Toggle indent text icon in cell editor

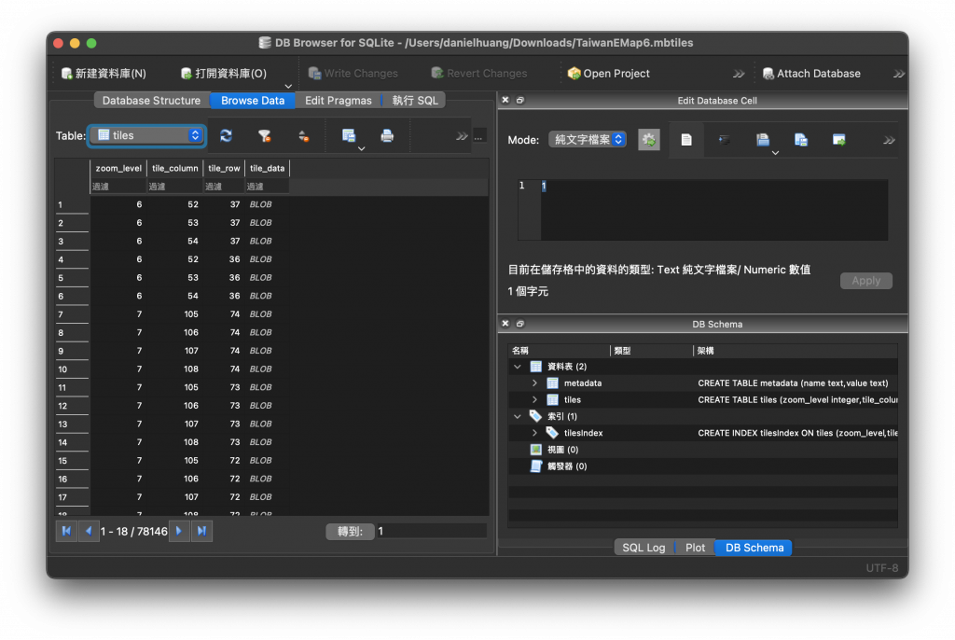pos(724,140)
